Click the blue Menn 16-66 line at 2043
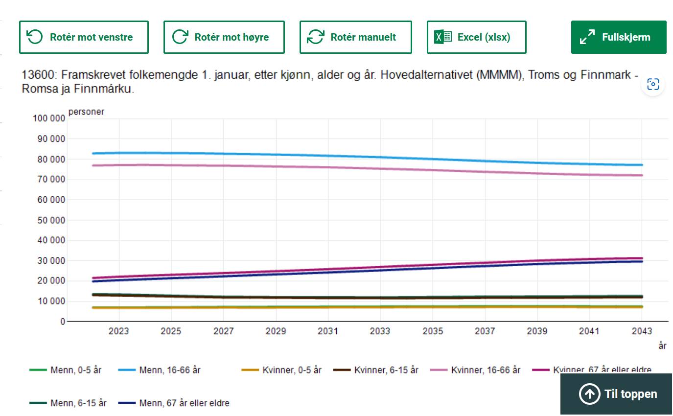The image size is (673, 416). coord(641,165)
